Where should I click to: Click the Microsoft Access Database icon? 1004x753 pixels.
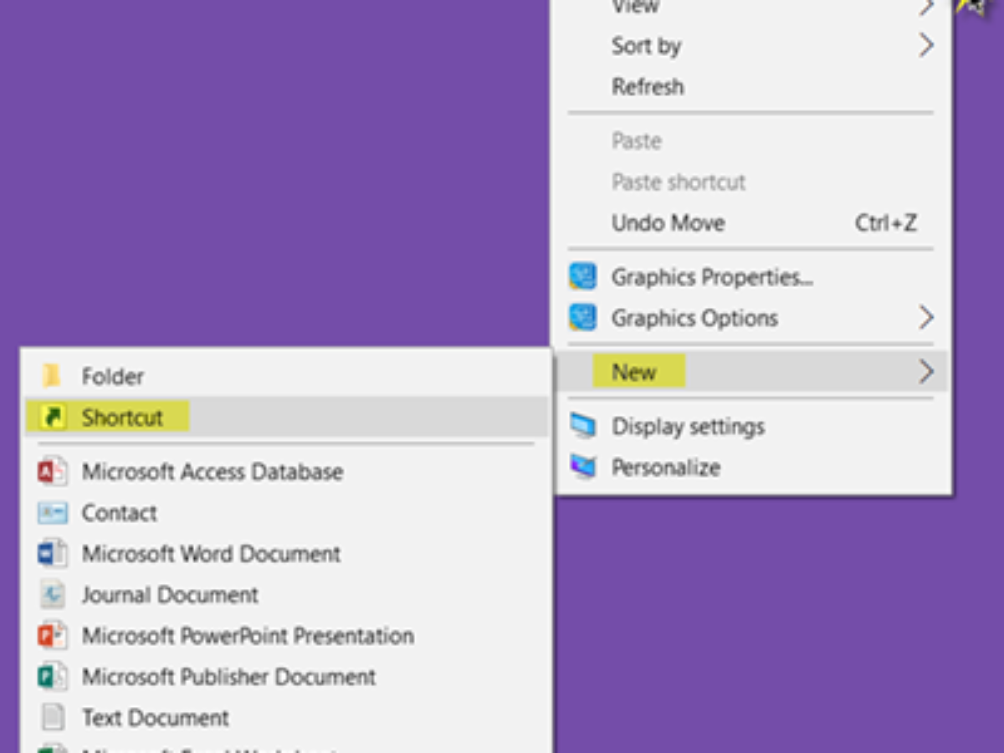click(x=52, y=472)
